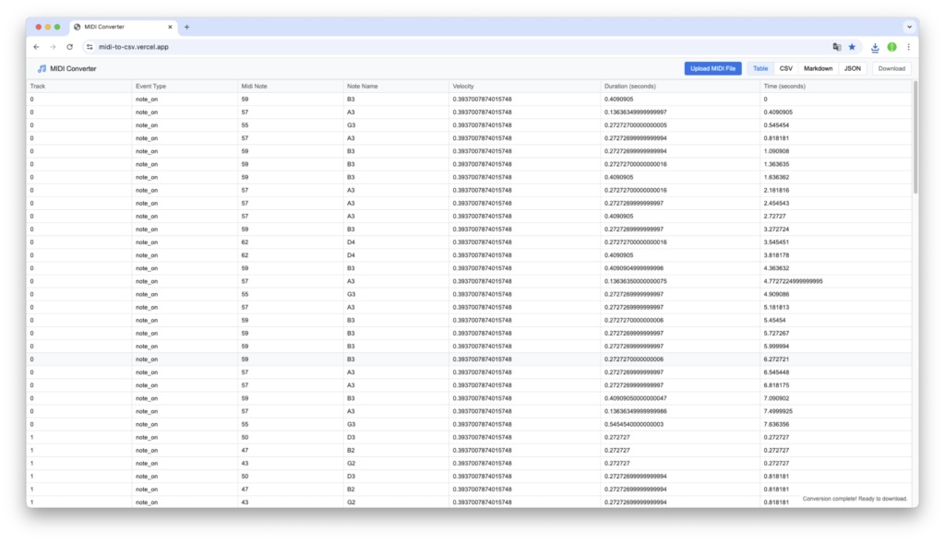Open the browser downloads icon
Image resolution: width=945 pixels, height=542 pixels.
[x=875, y=46]
